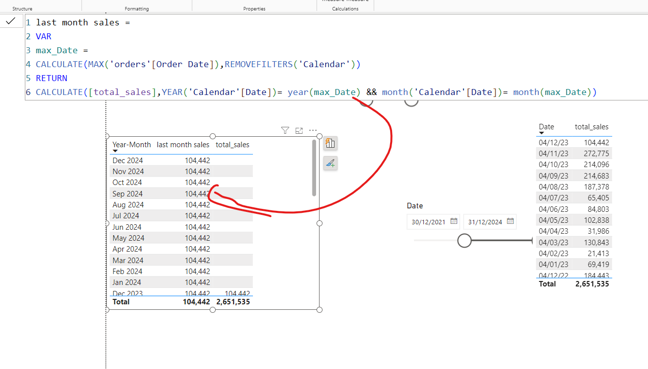Click the grand total value 2,651,535 in left table
The width and height of the screenshot is (648, 369).
coord(233,302)
